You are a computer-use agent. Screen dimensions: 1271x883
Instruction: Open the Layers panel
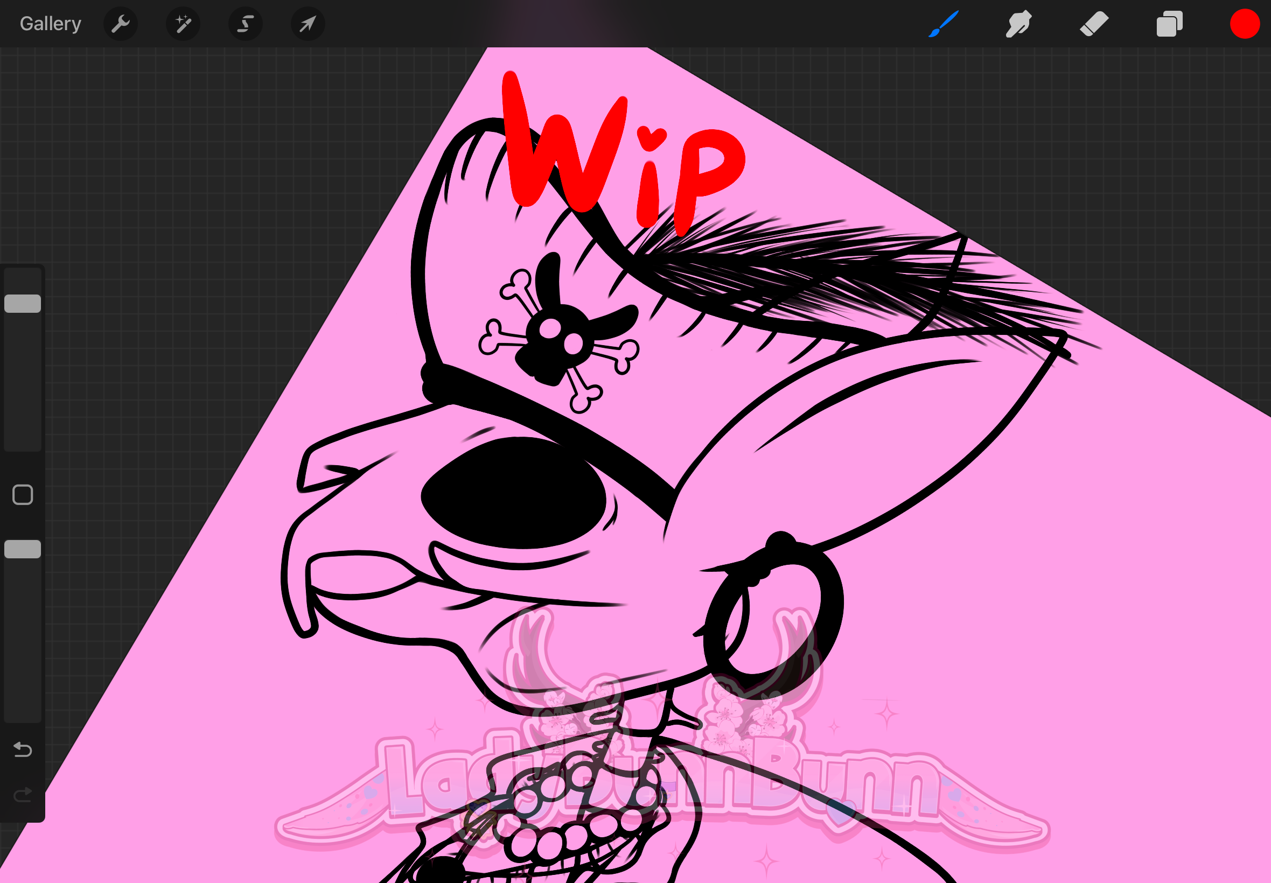(x=1169, y=24)
